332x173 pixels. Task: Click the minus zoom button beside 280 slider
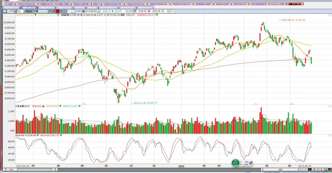coord(304,170)
